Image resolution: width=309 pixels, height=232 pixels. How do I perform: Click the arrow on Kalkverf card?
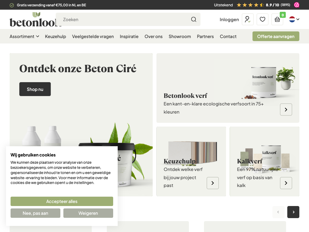[286, 183]
